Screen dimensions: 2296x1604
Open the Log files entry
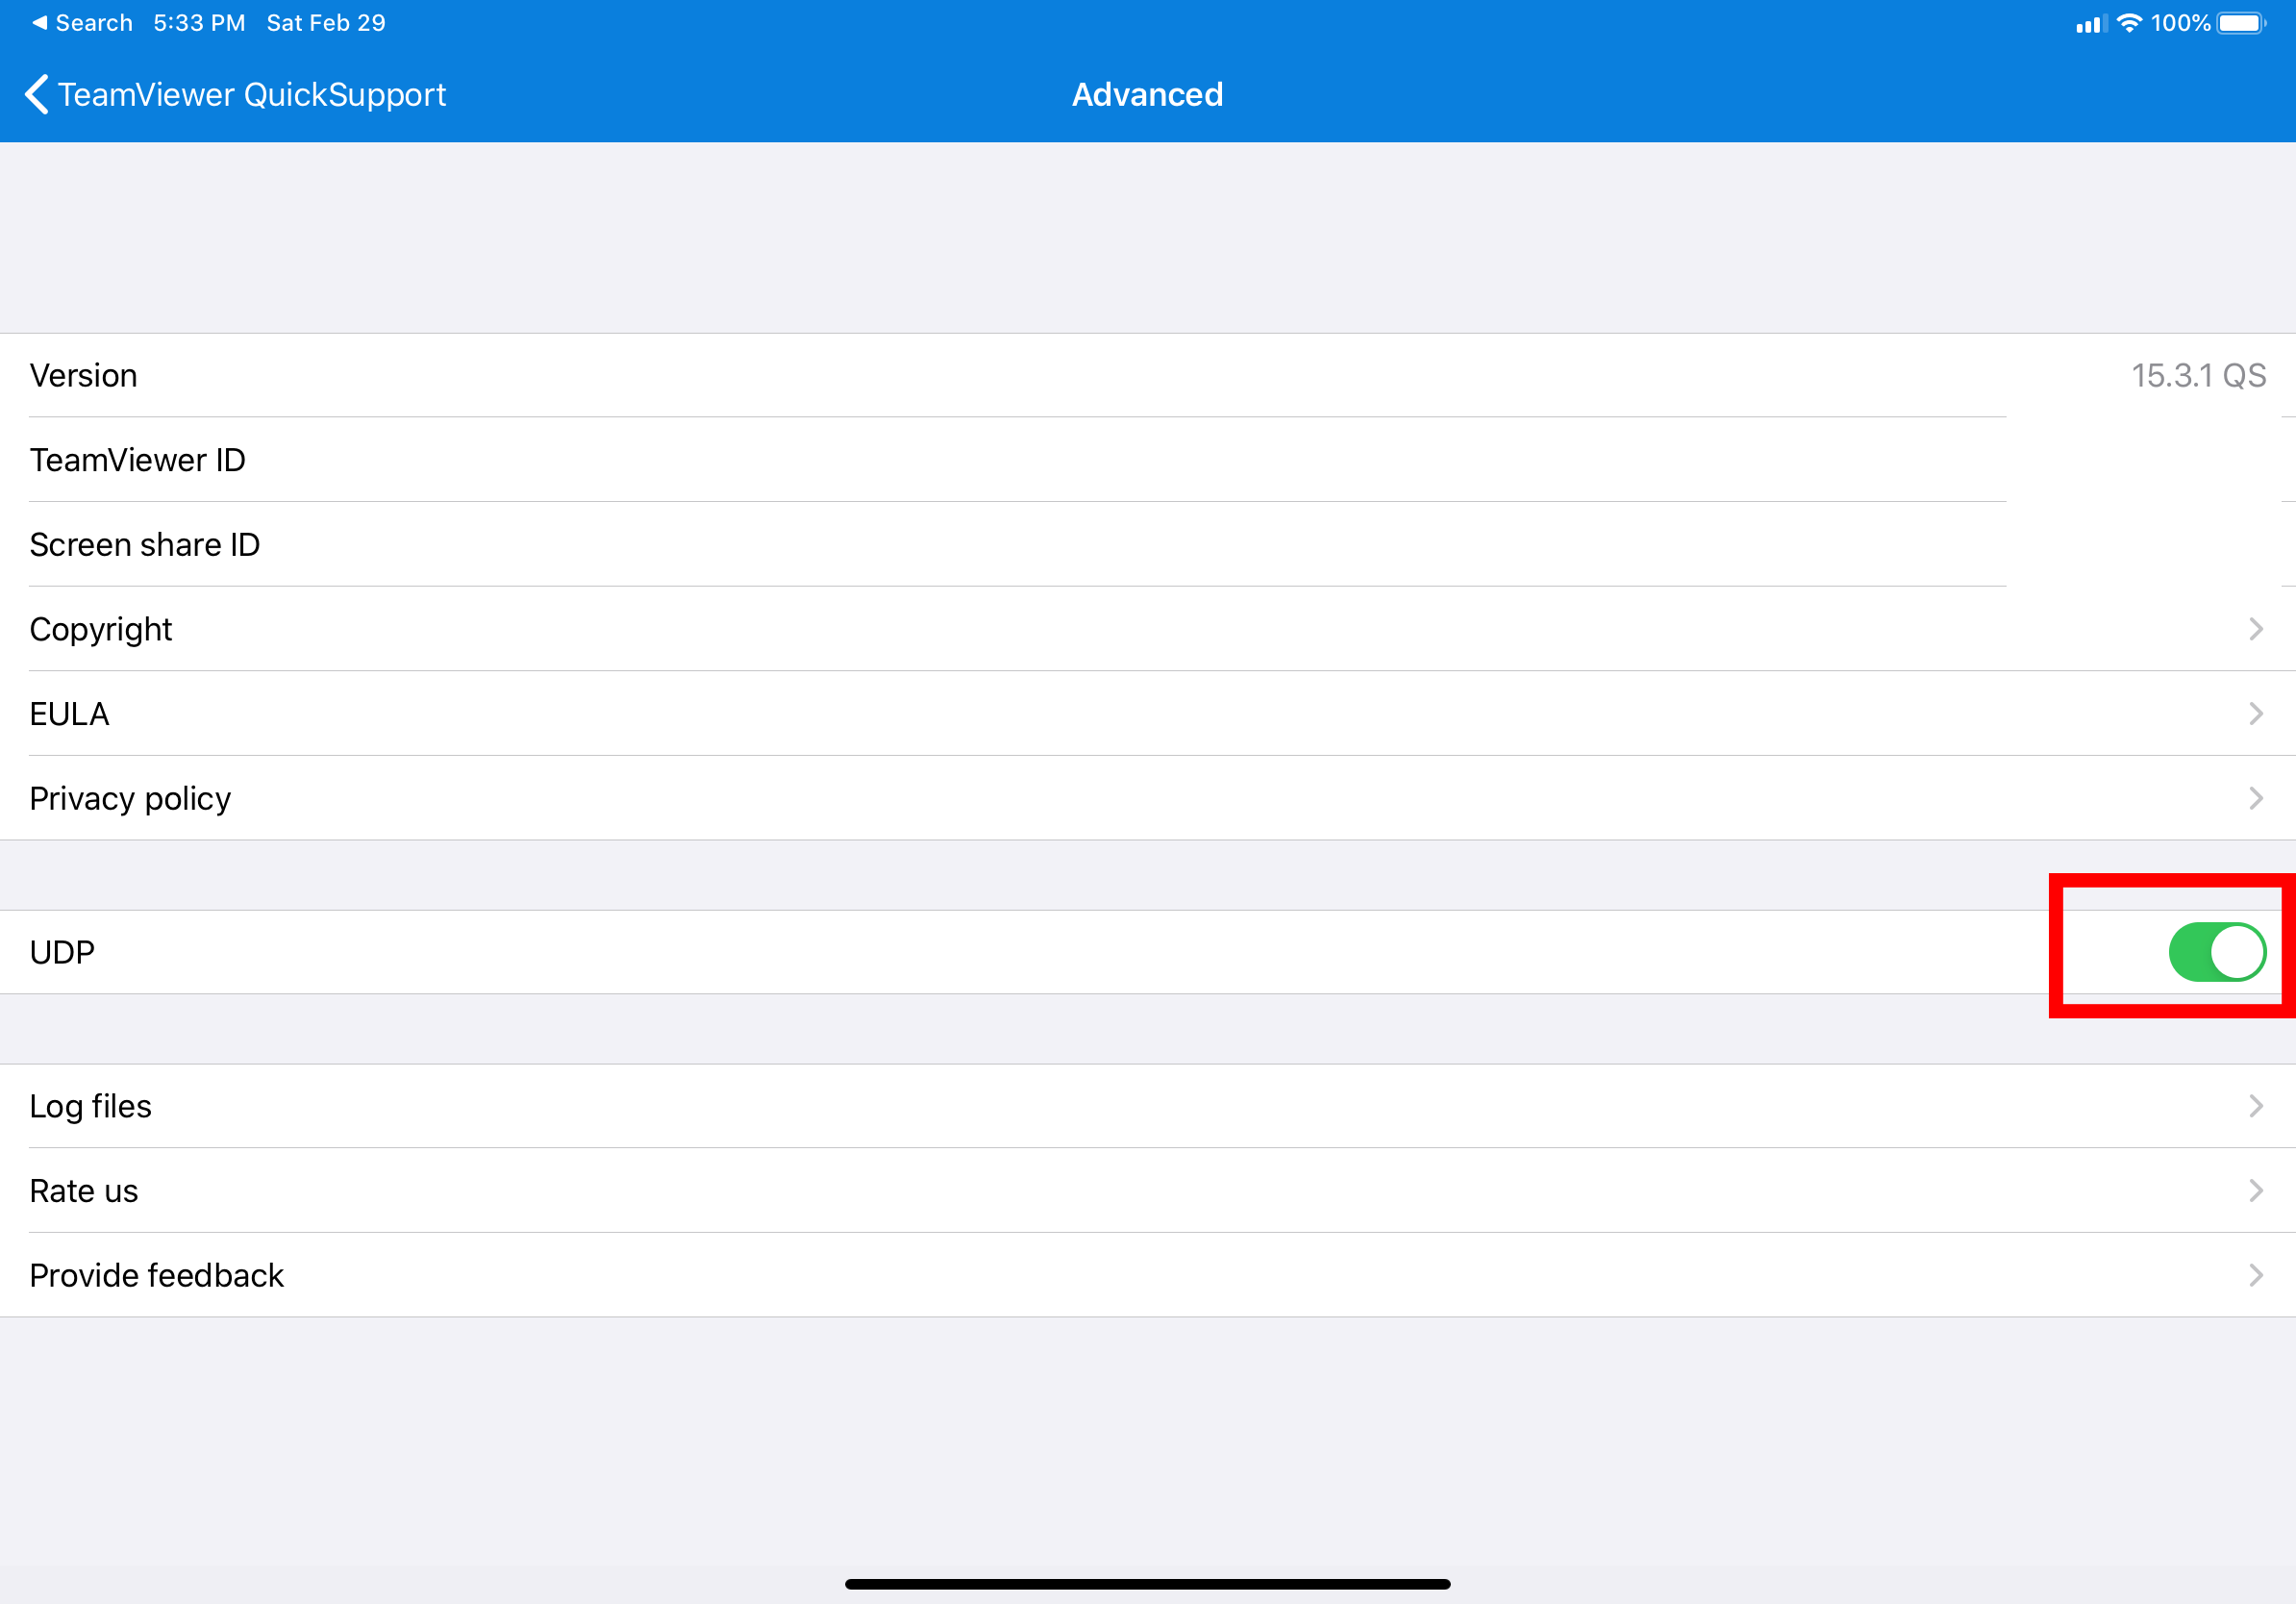point(90,1106)
